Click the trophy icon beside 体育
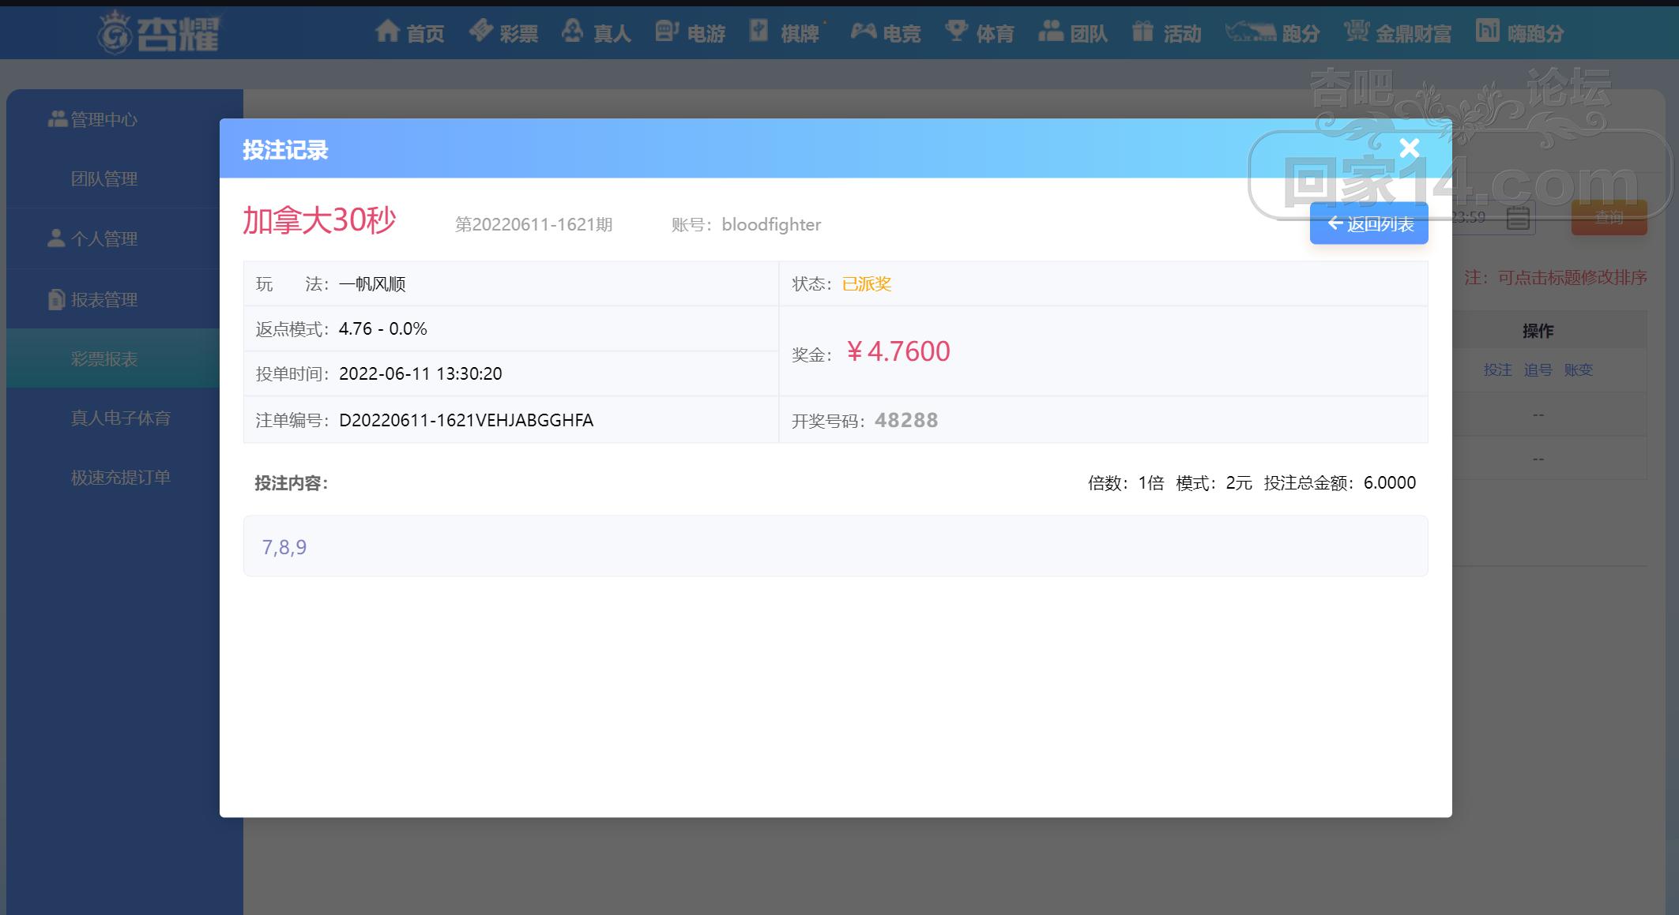The height and width of the screenshot is (915, 1679). pyautogui.click(x=956, y=32)
